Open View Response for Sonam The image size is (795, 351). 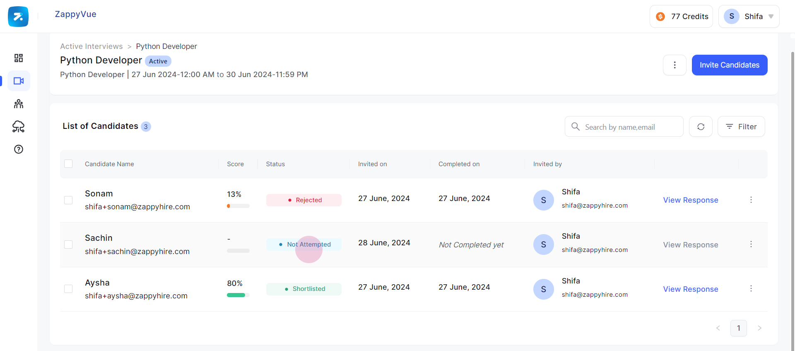tap(691, 200)
